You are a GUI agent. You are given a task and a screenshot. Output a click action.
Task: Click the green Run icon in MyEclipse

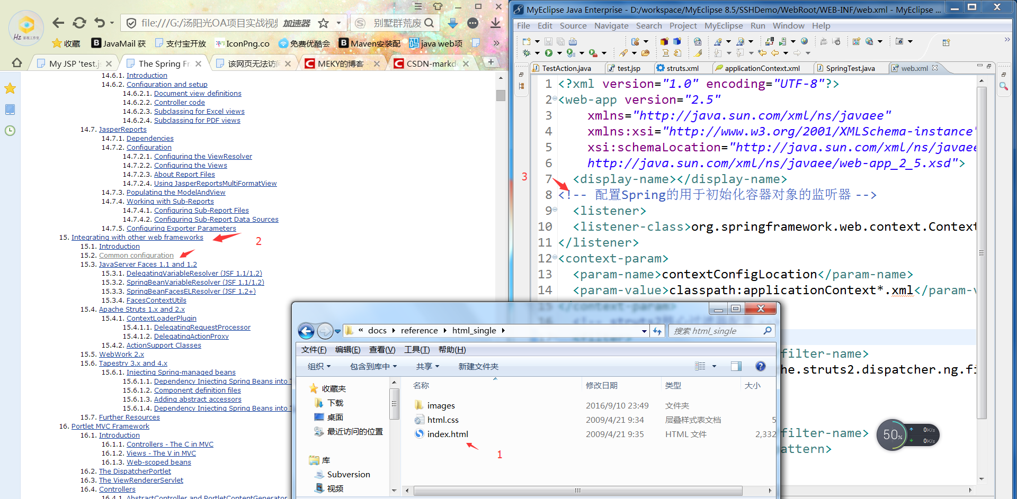coord(549,53)
